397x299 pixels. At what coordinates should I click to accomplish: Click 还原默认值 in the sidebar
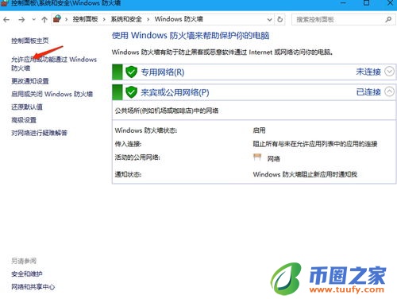27,107
